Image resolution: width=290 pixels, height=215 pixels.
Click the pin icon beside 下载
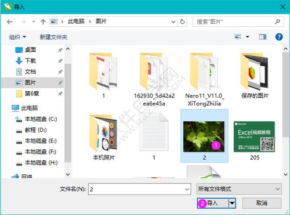[60, 61]
